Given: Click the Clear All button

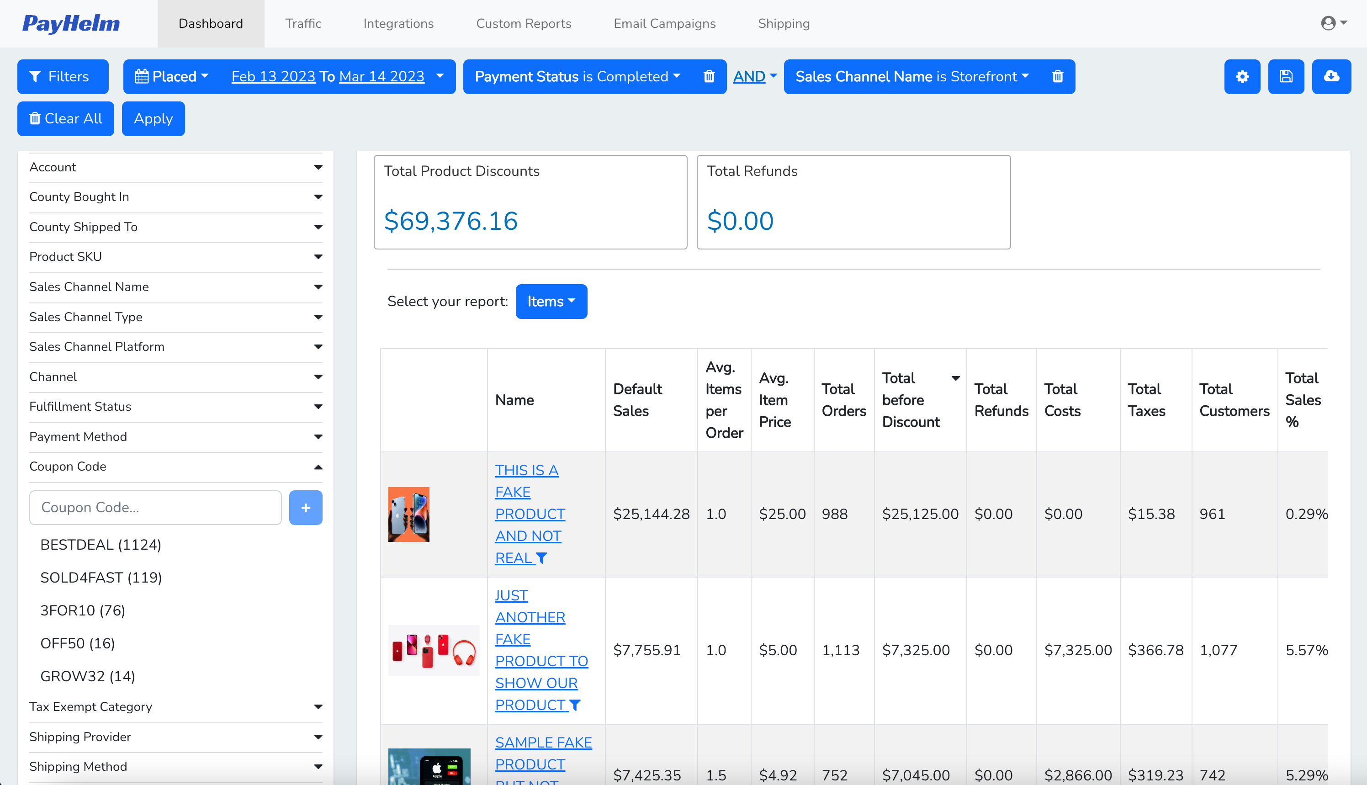Looking at the screenshot, I should tap(65, 119).
